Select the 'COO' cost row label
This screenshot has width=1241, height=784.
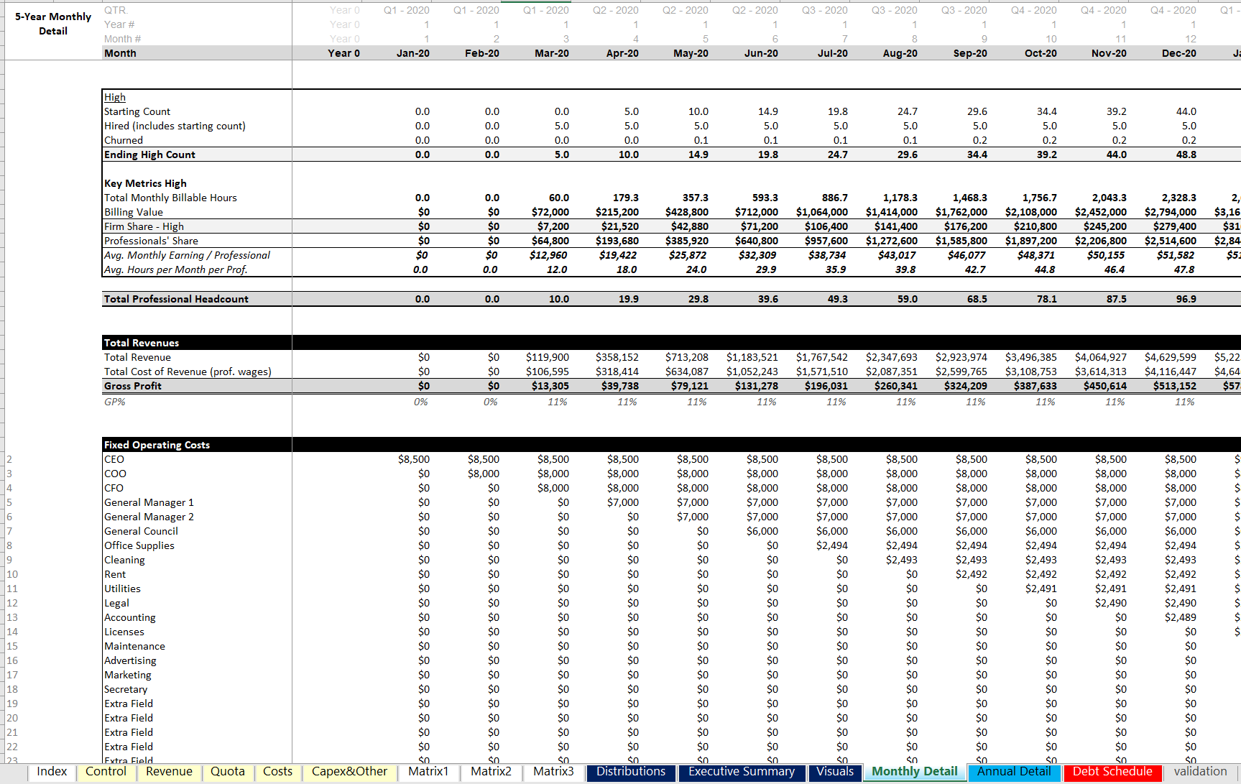115,474
